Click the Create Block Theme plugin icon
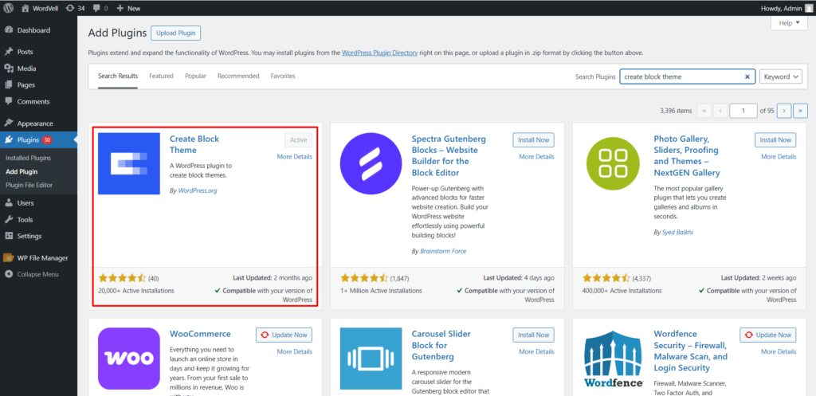This screenshot has width=816, height=396. click(129, 163)
